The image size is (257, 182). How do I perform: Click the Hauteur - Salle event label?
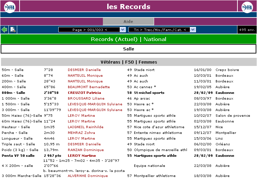click(16, 127)
